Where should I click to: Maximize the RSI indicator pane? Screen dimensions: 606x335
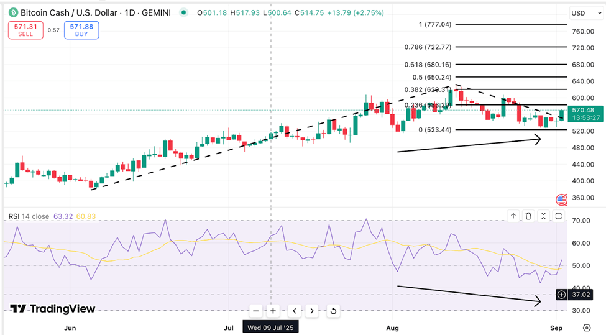(x=558, y=216)
